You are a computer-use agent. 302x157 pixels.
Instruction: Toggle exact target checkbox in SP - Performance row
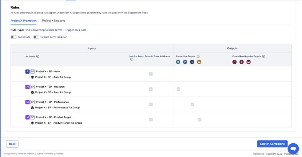[x=192, y=104]
